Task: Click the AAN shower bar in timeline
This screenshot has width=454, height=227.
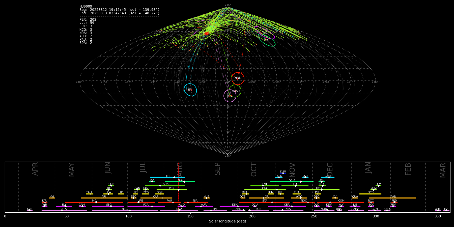Action: [393, 198]
